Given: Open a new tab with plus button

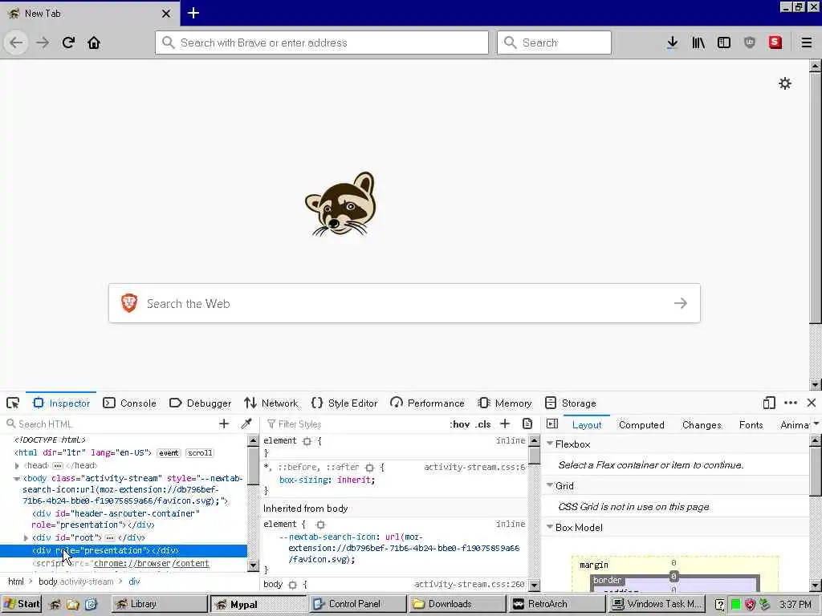Looking at the screenshot, I should [x=193, y=13].
